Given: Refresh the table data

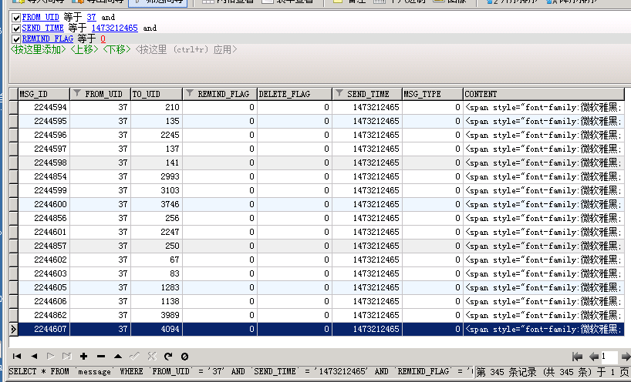Looking at the screenshot, I should [x=167, y=357].
